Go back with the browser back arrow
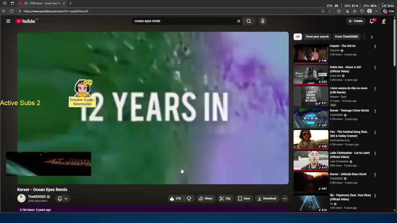The width and height of the screenshot is (397, 223). [x=4, y=11]
